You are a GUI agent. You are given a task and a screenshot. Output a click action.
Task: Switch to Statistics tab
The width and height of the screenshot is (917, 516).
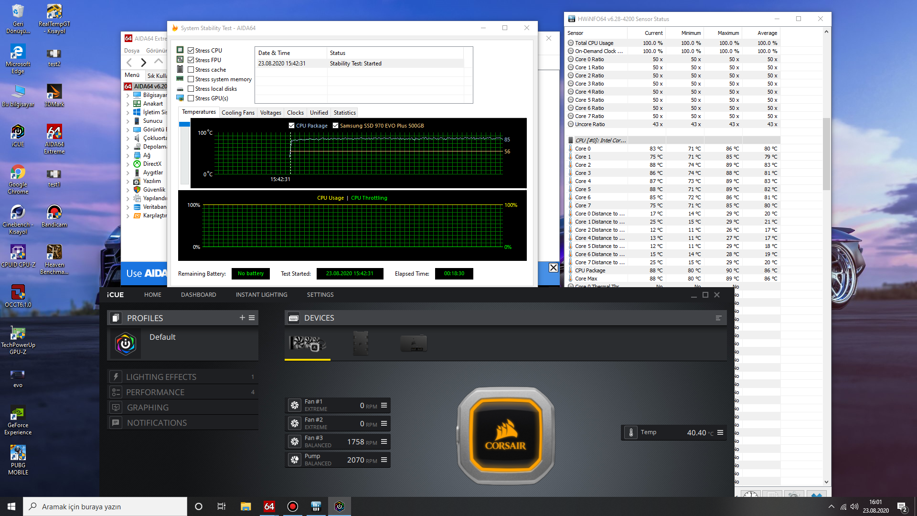tap(344, 113)
